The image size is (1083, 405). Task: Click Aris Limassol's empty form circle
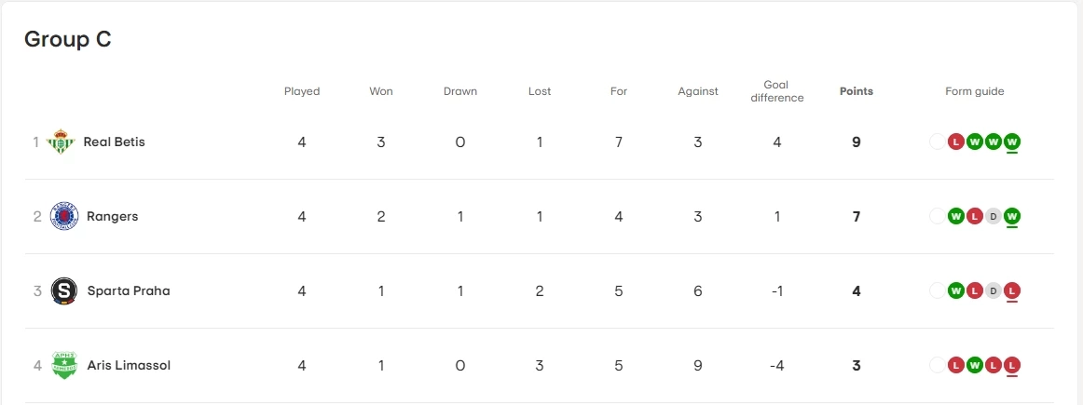click(937, 366)
